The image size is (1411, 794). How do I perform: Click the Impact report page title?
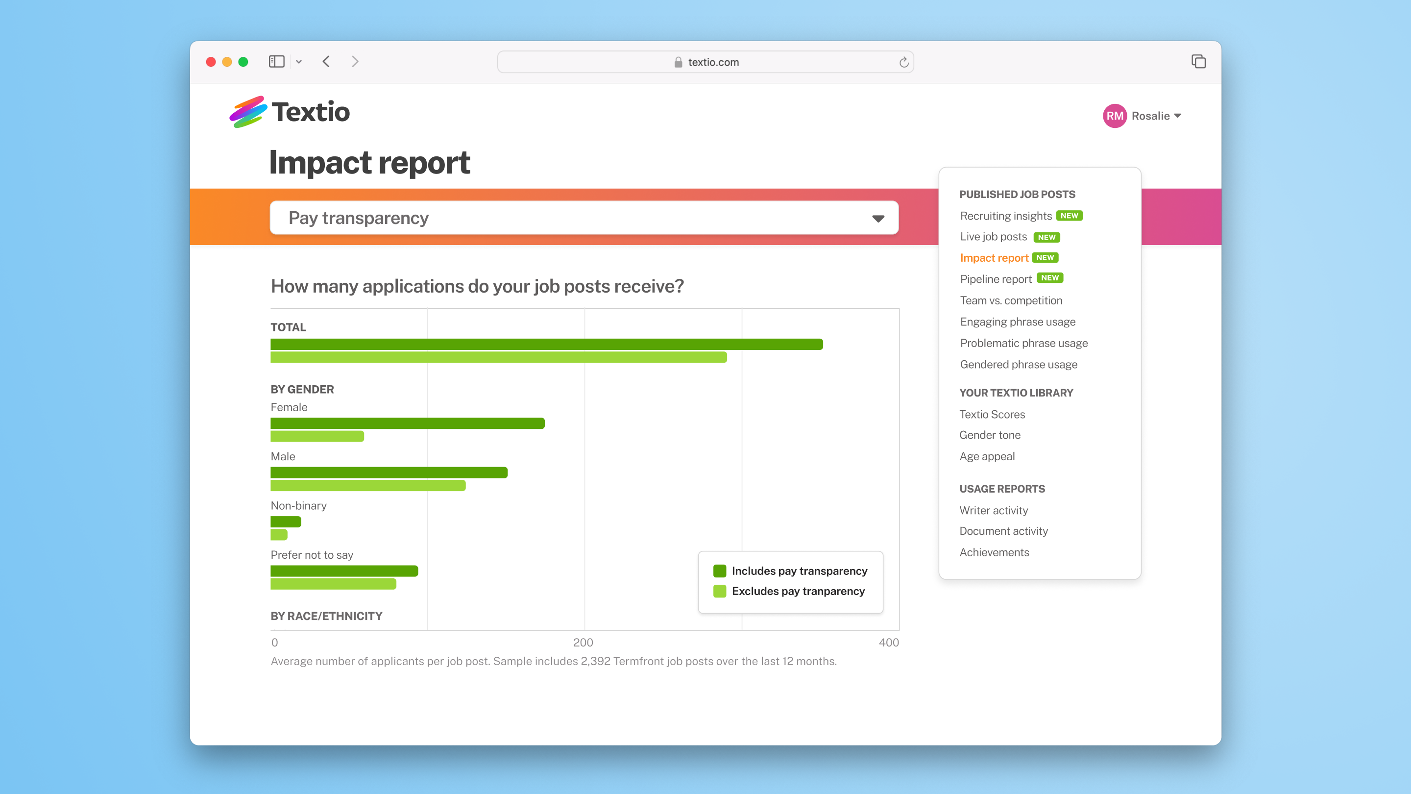(x=370, y=163)
